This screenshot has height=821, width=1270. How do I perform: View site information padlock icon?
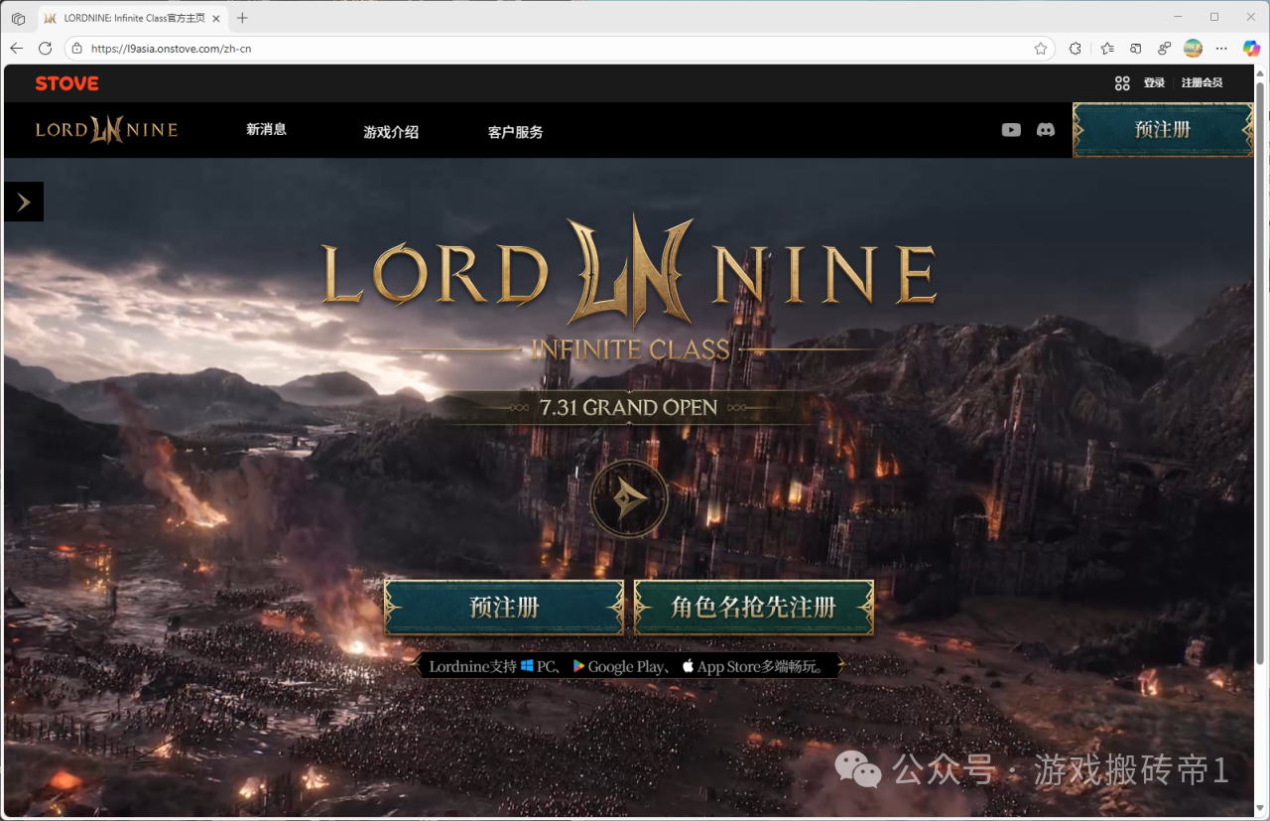77,48
